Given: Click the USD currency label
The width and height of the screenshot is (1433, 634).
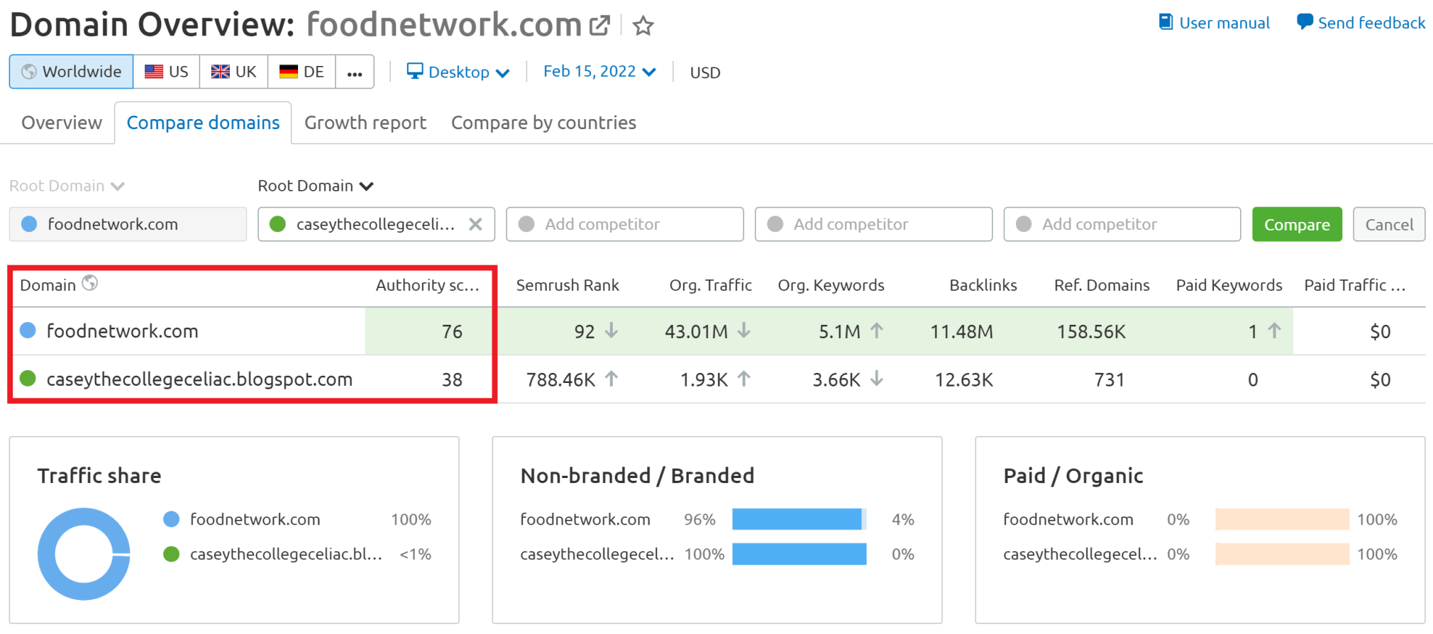Looking at the screenshot, I should coord(705,72).
